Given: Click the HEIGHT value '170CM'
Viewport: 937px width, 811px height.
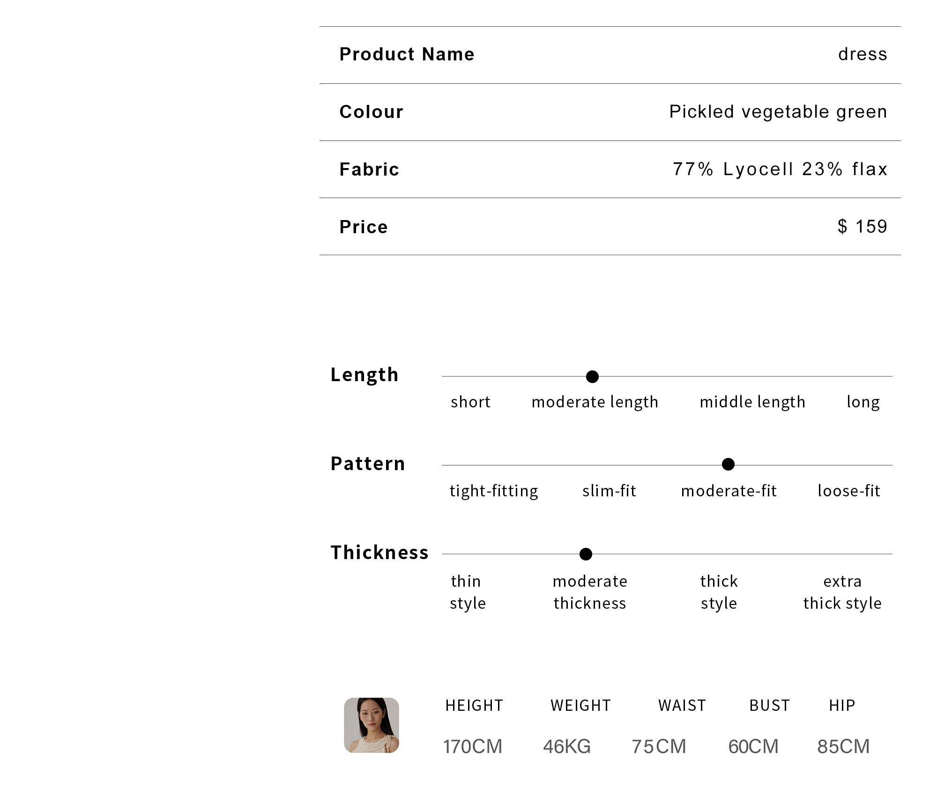Looking at the screenshot, I should click(473, 746).
